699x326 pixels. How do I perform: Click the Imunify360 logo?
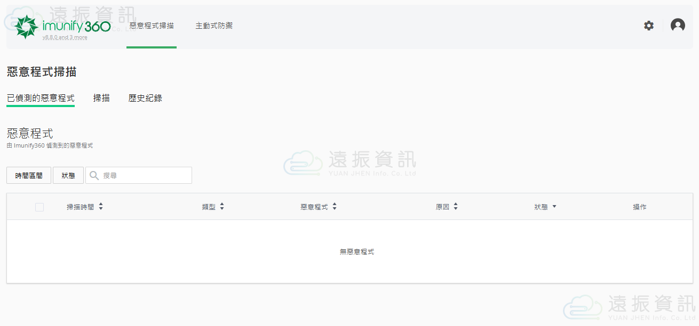click(63, 26)
